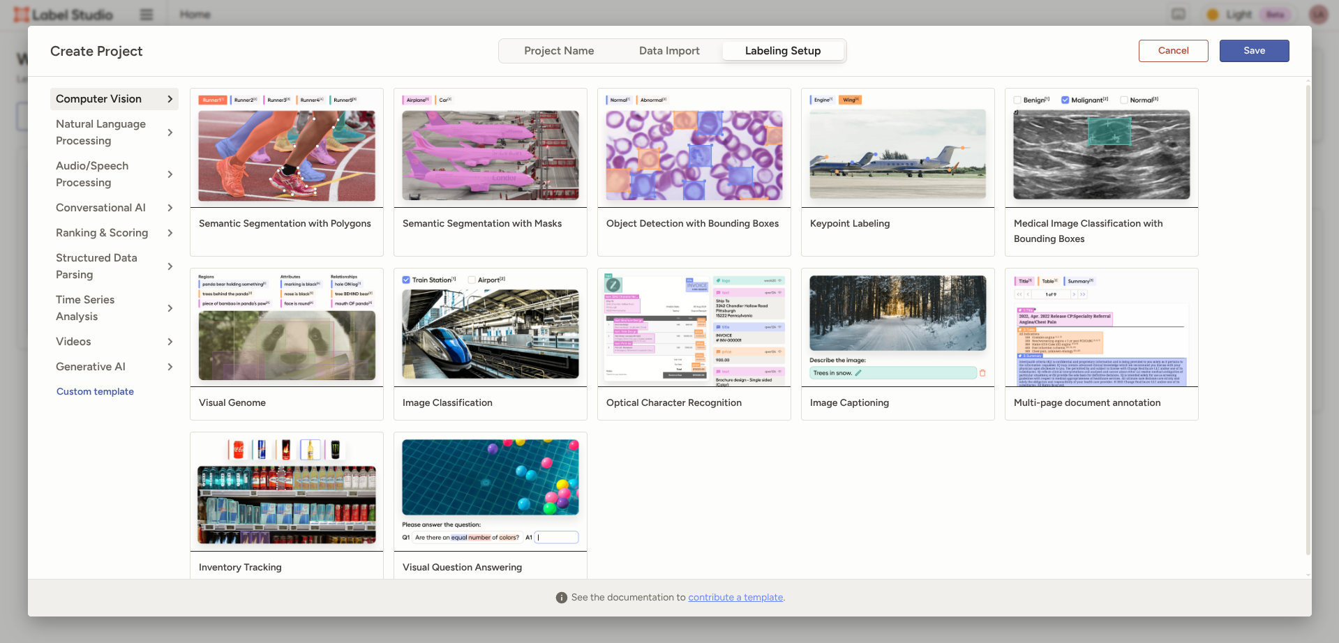Select the Inventory Tracking template

[287, 505]
